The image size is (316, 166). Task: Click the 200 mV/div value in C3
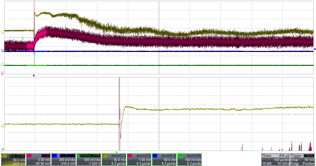pyautogui.click(x=67, y=160)
